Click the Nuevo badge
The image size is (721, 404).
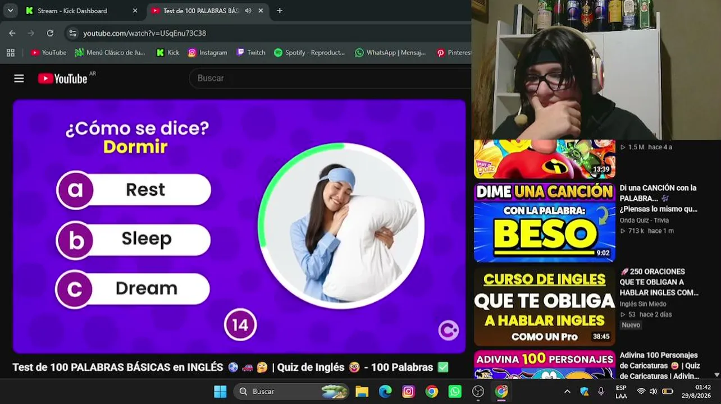pos(631,325)
